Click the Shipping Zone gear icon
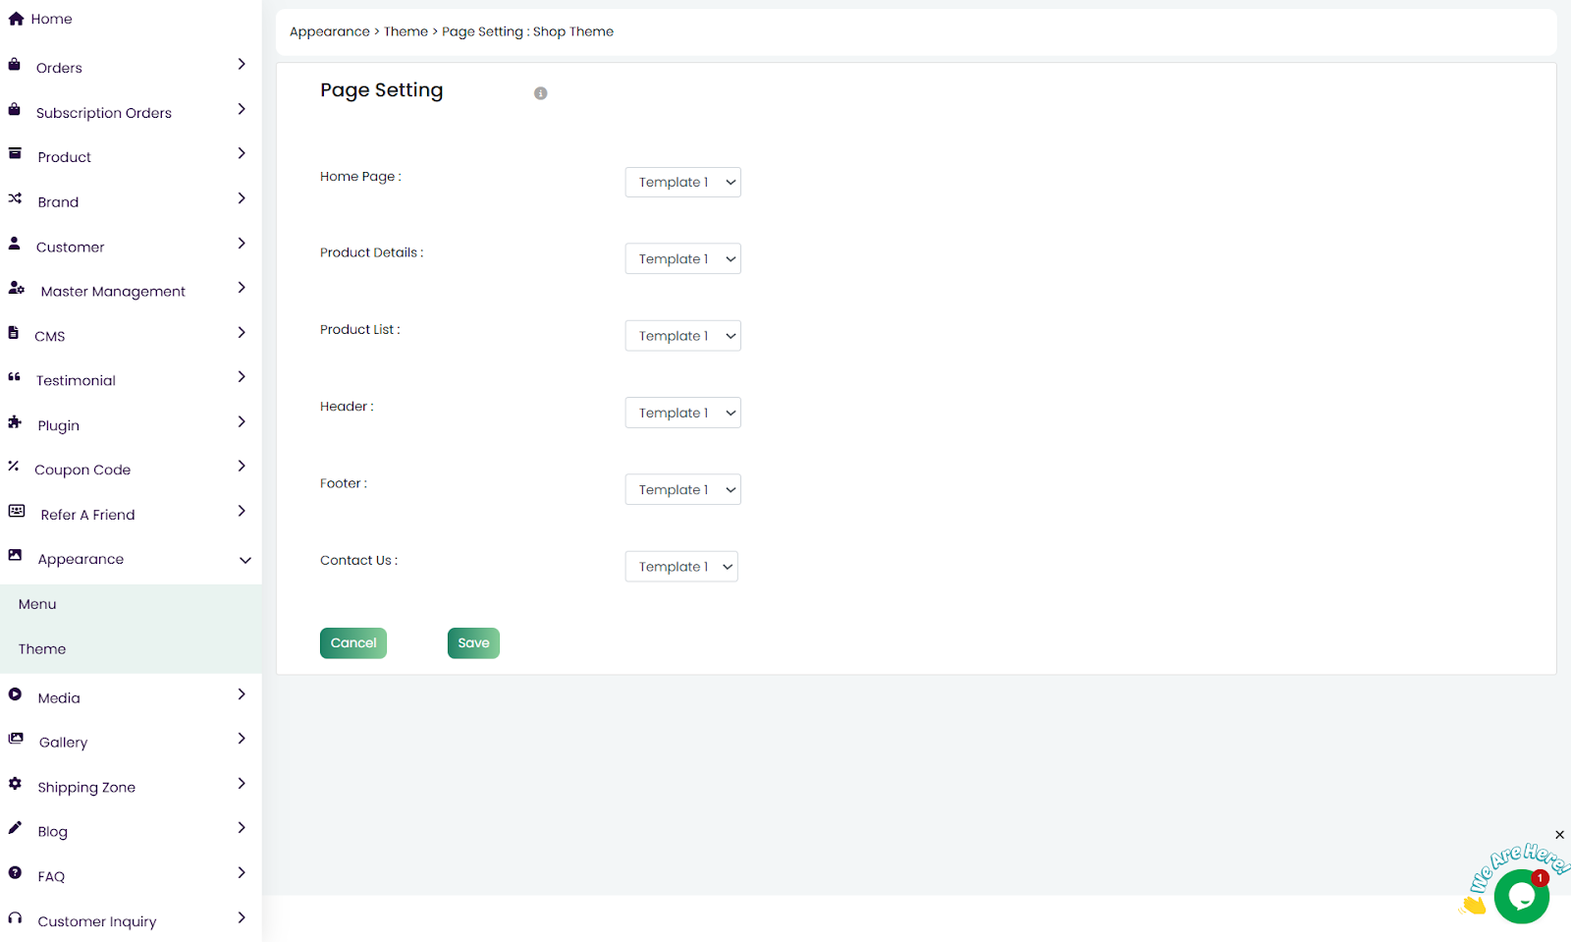This screenshot has width=1571, height=942. (15, 784)
